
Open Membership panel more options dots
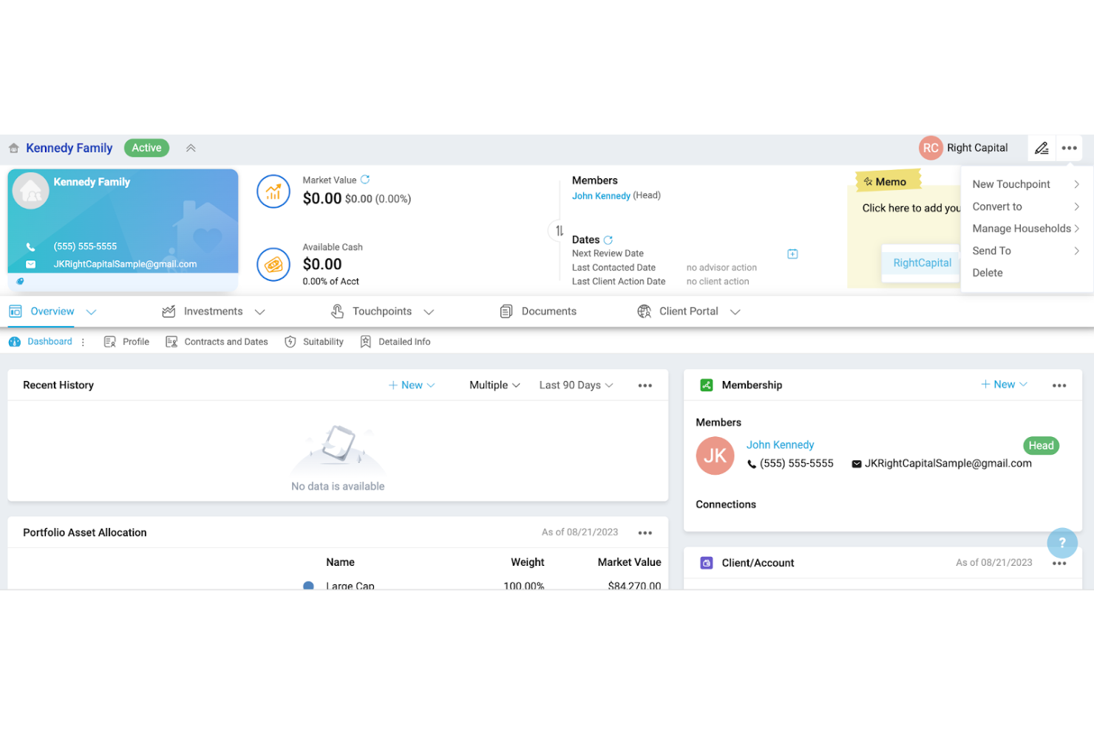point(1059,385)
